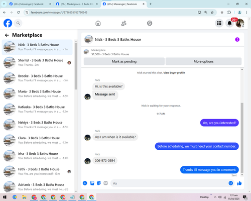Open Nick conversation in list
The image size is (251, 201).
pos(37,47)
